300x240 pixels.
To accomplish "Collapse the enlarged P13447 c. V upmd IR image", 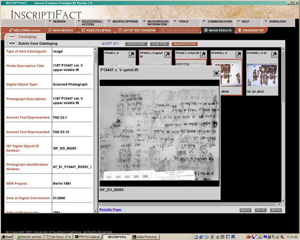I will click(217, 73).
